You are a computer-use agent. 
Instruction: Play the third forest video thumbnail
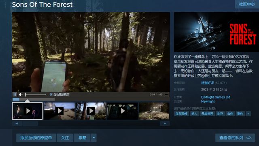click(x=91, y=111)
